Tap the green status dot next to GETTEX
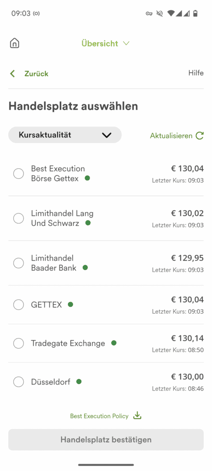212x471 pixels. pyautogui.click(x=70, y=304)
